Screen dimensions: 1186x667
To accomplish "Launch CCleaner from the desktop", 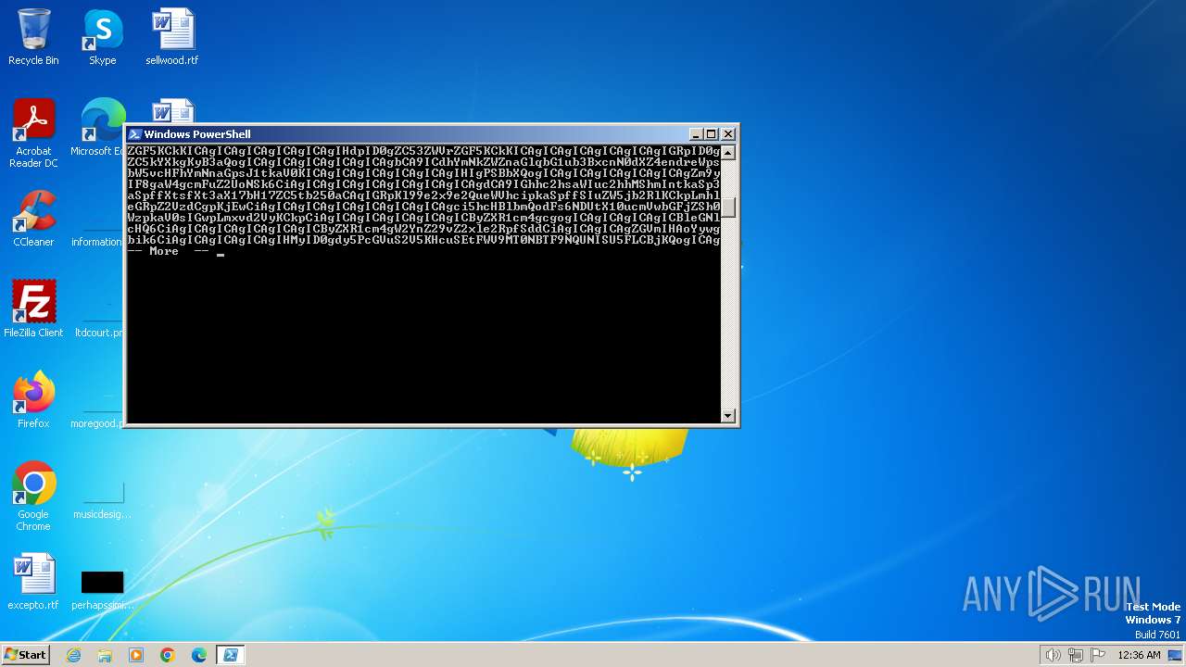I will (33, 219).
